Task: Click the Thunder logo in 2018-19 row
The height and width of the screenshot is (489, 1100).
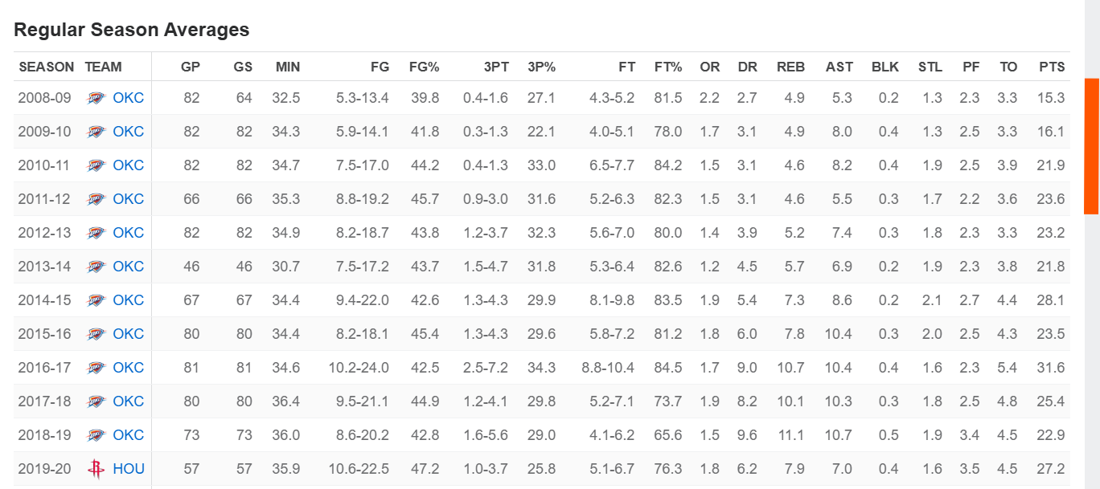Action: [x=96, y=436]
